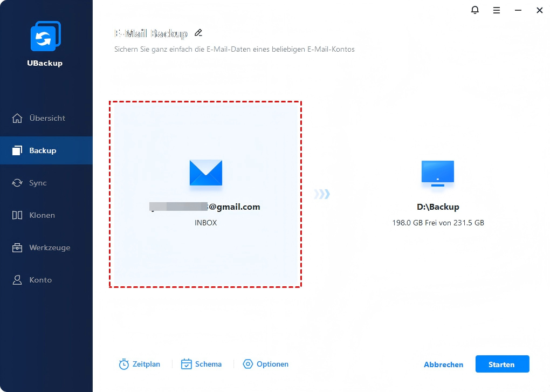Click the UBackup logo icon
Screen dimensions: 550x392
click(x=45, y=38)
